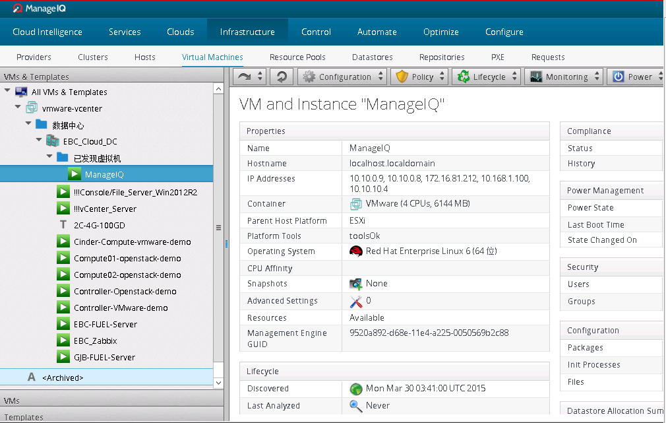
Task: Select the EBC-FUEL-Server VM
Action: (106, 325)
